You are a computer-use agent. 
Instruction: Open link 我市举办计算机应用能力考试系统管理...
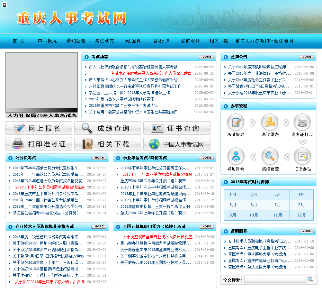tap(156, 243)
